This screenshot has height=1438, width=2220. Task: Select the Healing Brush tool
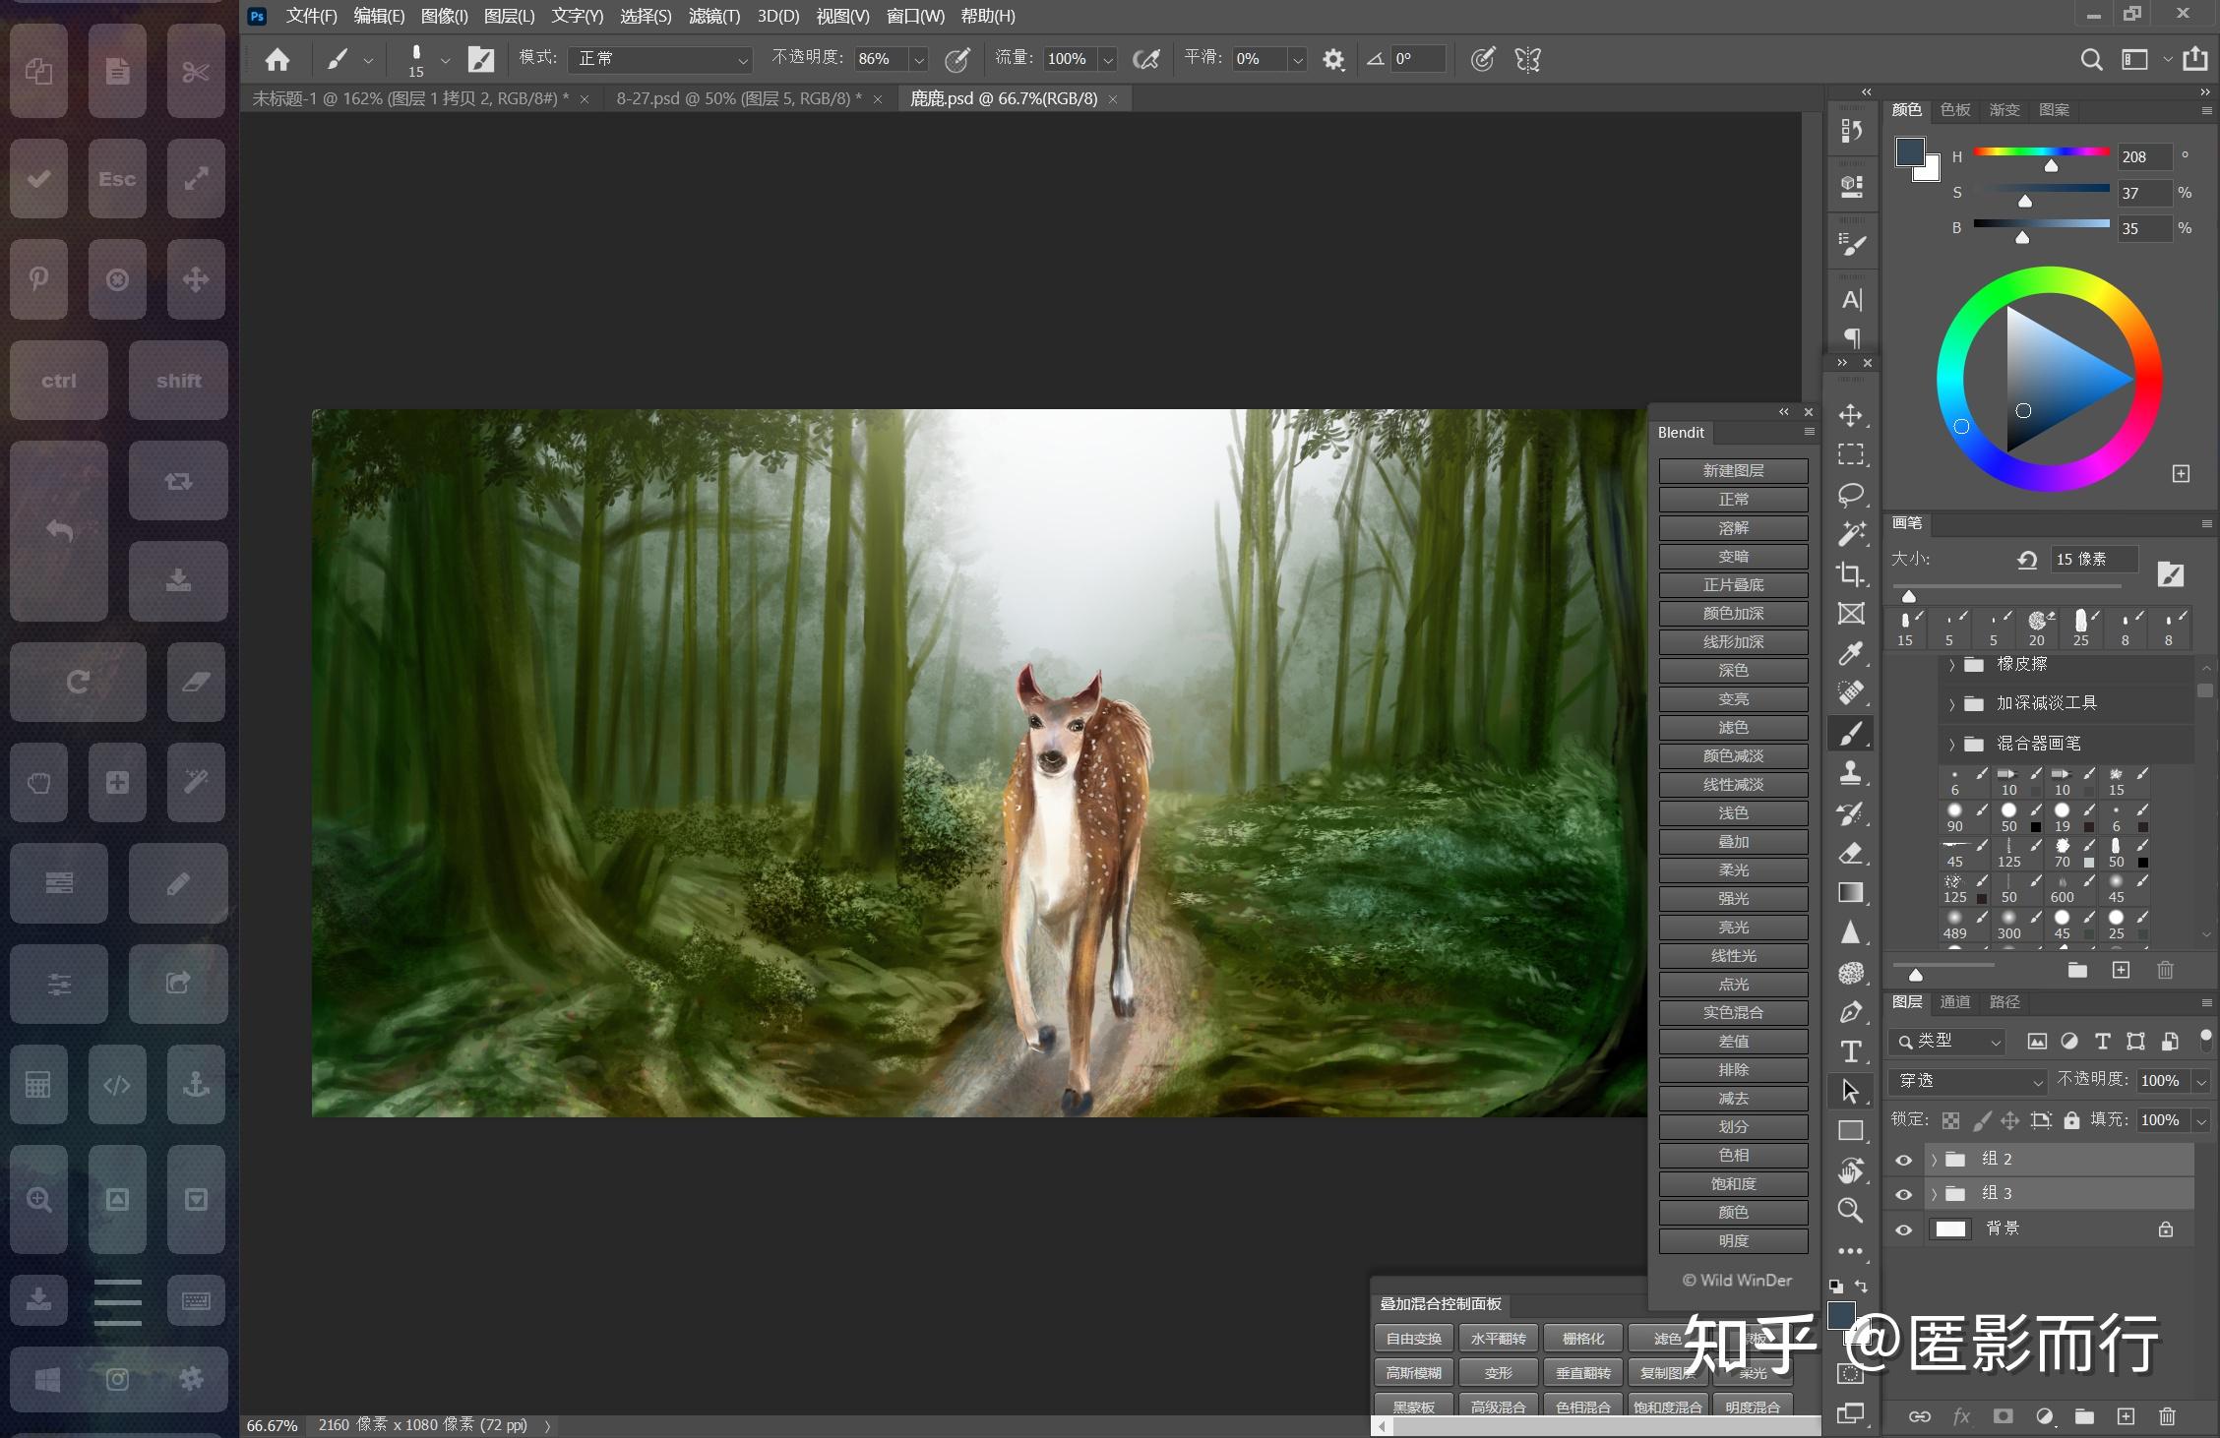pos(1850,693)
